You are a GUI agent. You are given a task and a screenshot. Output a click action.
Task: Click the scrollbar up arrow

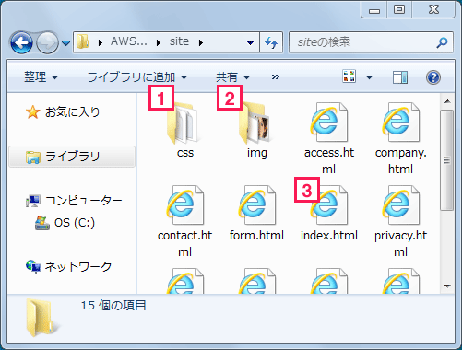click(447, 101)
